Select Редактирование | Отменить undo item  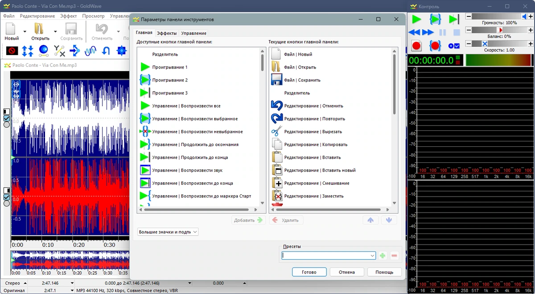[x=307, y=106]
